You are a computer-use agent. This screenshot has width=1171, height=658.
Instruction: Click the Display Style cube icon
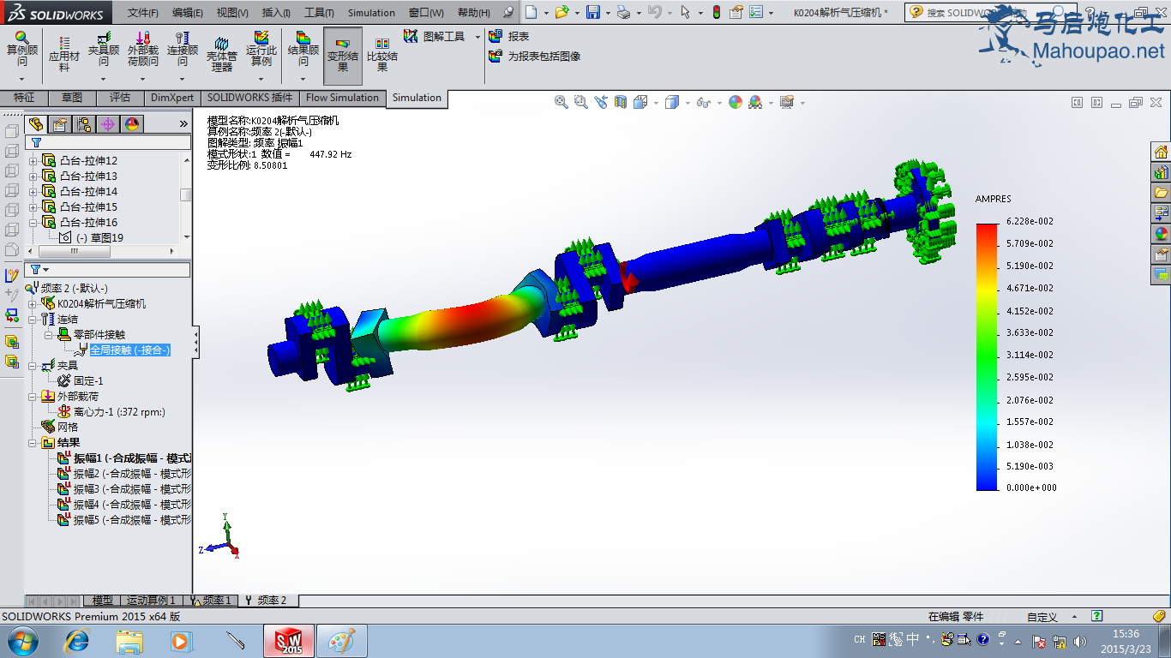[x=671, y=102]
